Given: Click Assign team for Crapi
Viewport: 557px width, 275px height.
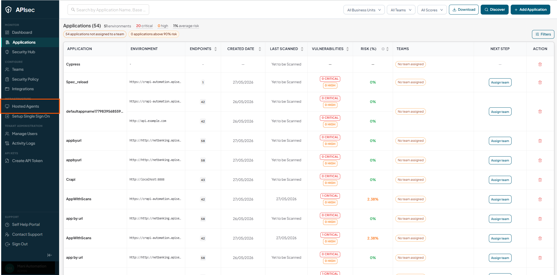Looking at the screenshot, I should 500,180.
